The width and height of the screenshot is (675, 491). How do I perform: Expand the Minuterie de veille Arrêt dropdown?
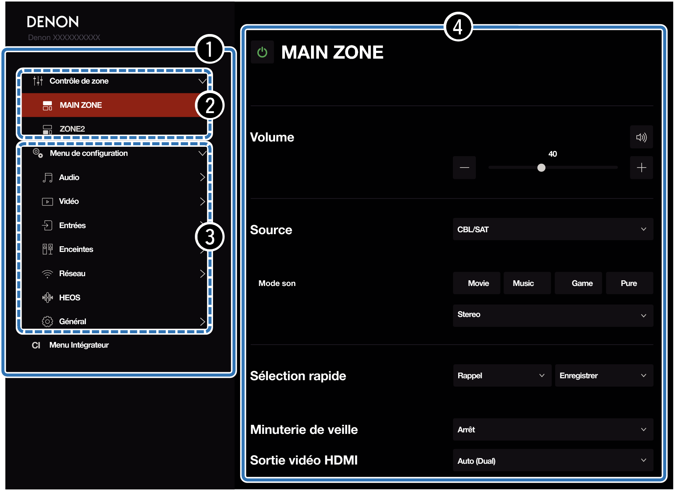(552, 430)
